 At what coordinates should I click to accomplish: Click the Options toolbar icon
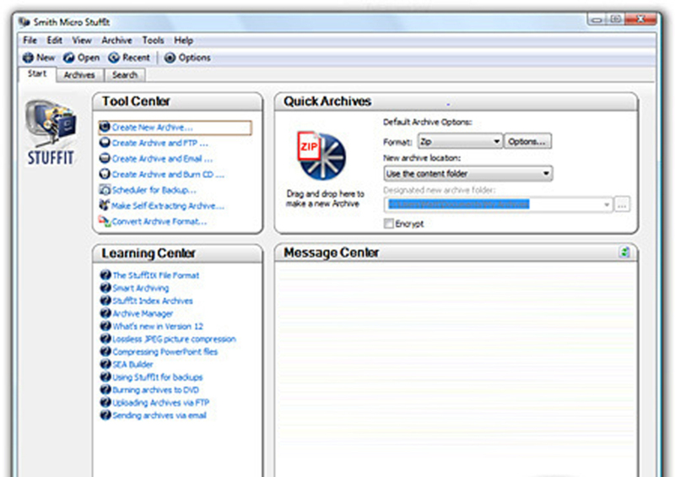(x=170, y=57)
